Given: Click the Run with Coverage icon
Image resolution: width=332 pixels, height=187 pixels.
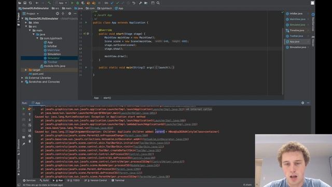Looking at the screenshot, I should coord(83,3).
